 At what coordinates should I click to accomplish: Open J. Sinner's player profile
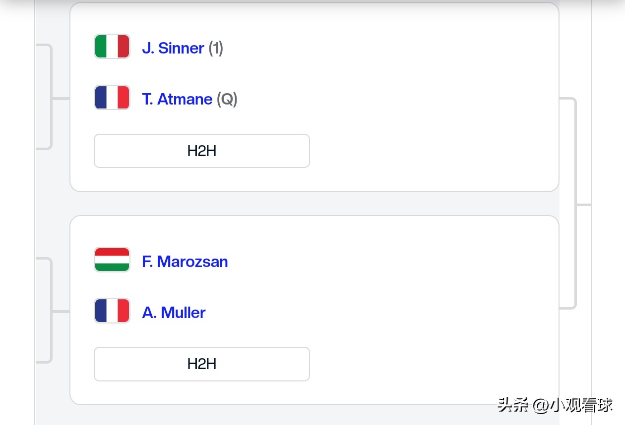(x=173, y=48)
